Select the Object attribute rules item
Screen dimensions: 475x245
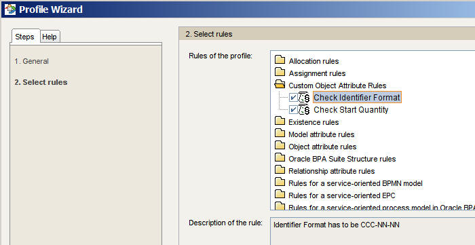[x=322, y=147]
